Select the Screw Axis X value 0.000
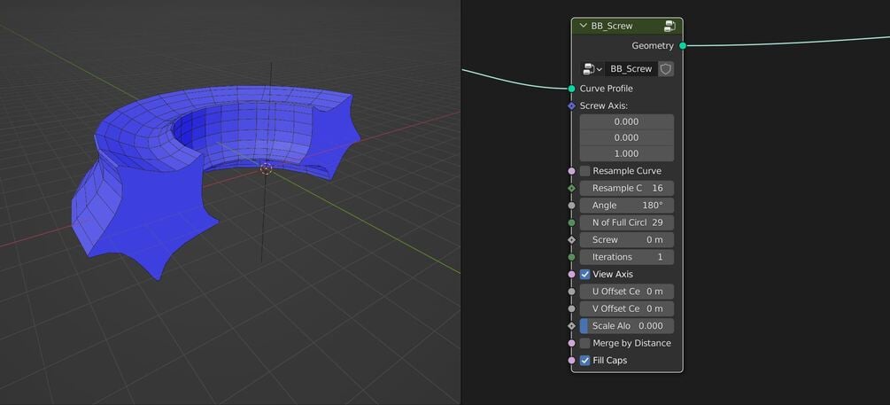The image size is (890, 405). pos(627,121)
